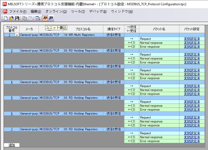Click protocol 7 'Normal response' packet name cell
Image resolution: width=208 pixels, height=150 pixels.
tap(159, 137)
